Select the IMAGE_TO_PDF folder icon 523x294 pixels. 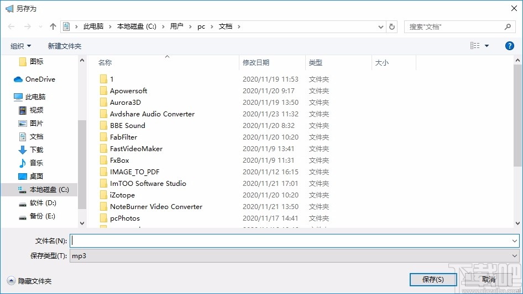click(103, 172)
